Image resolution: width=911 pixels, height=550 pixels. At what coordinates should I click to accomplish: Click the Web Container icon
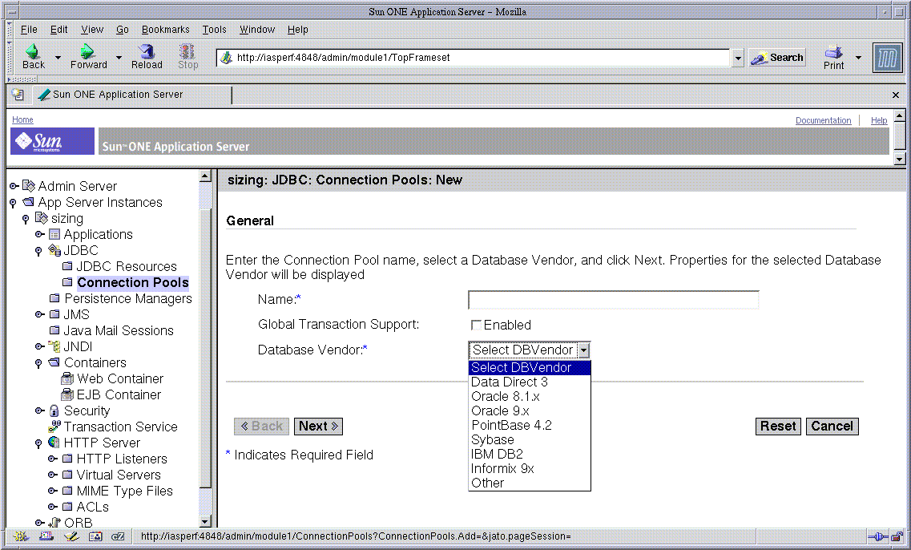point(67,378)
